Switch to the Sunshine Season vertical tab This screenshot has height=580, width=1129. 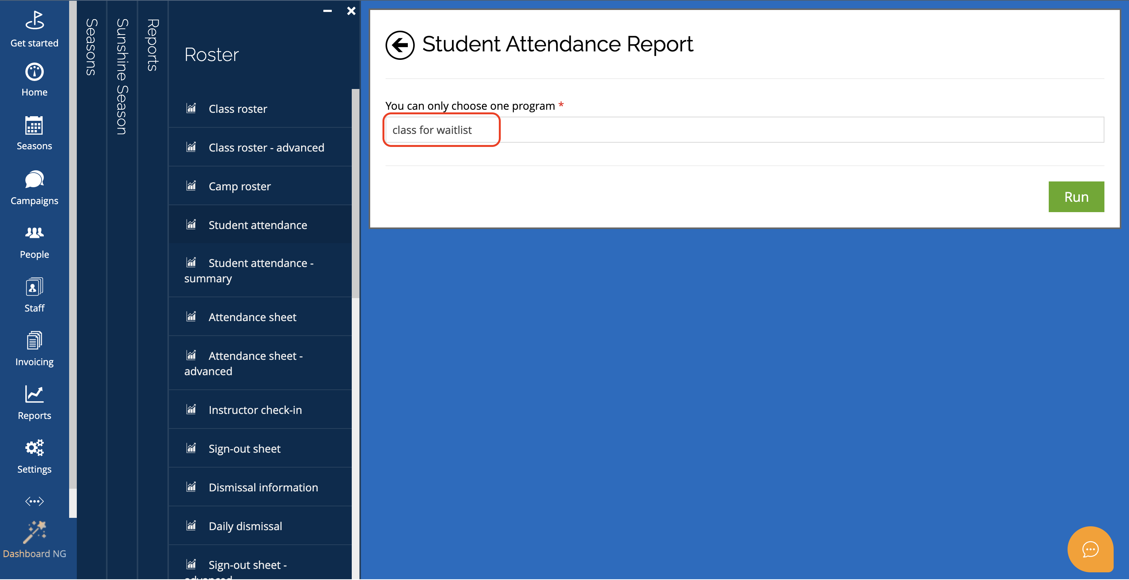pos(122,77)
